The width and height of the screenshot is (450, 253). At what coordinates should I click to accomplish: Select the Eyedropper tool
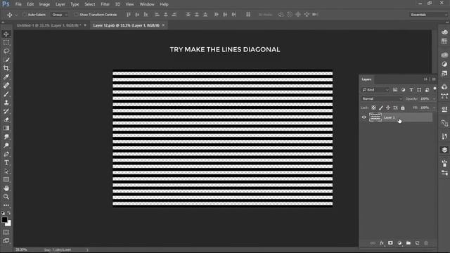6,77
